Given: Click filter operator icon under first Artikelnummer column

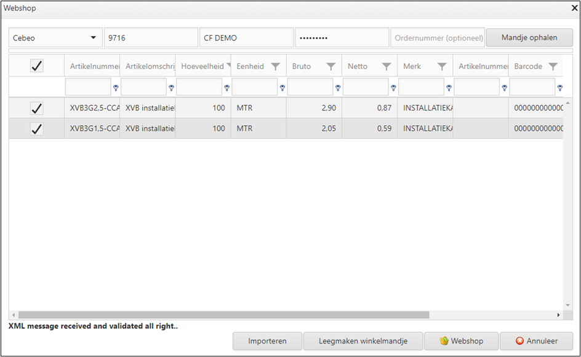Looking at the screenshot, I should pos(116,88).
